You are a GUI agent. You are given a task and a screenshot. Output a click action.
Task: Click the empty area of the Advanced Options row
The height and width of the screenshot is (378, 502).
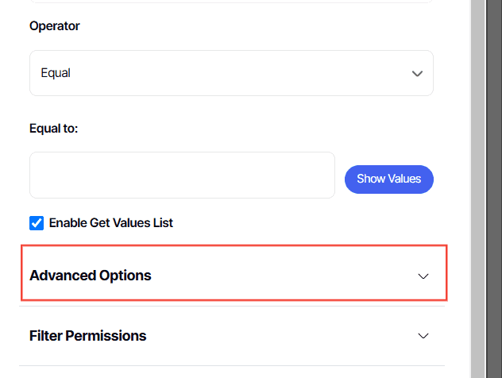click(278, 276)
